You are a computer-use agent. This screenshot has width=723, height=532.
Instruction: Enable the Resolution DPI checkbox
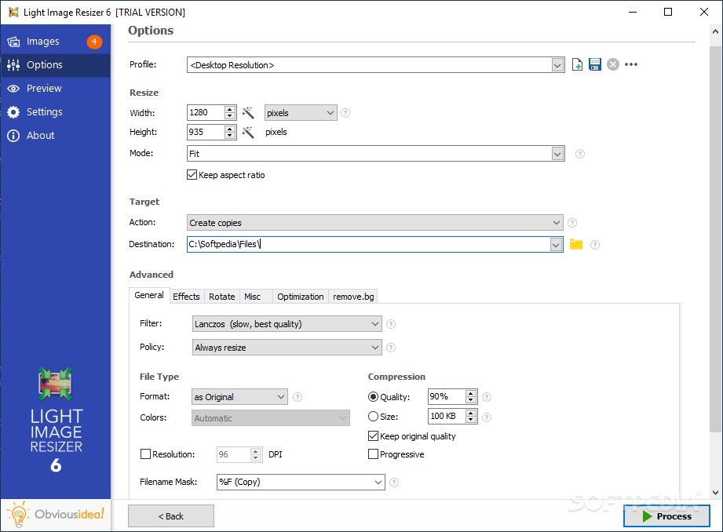pos(145,454)
